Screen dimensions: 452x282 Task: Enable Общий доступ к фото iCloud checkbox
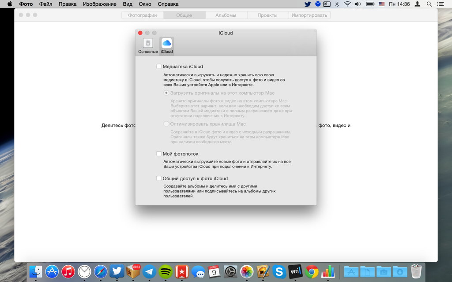159,178
